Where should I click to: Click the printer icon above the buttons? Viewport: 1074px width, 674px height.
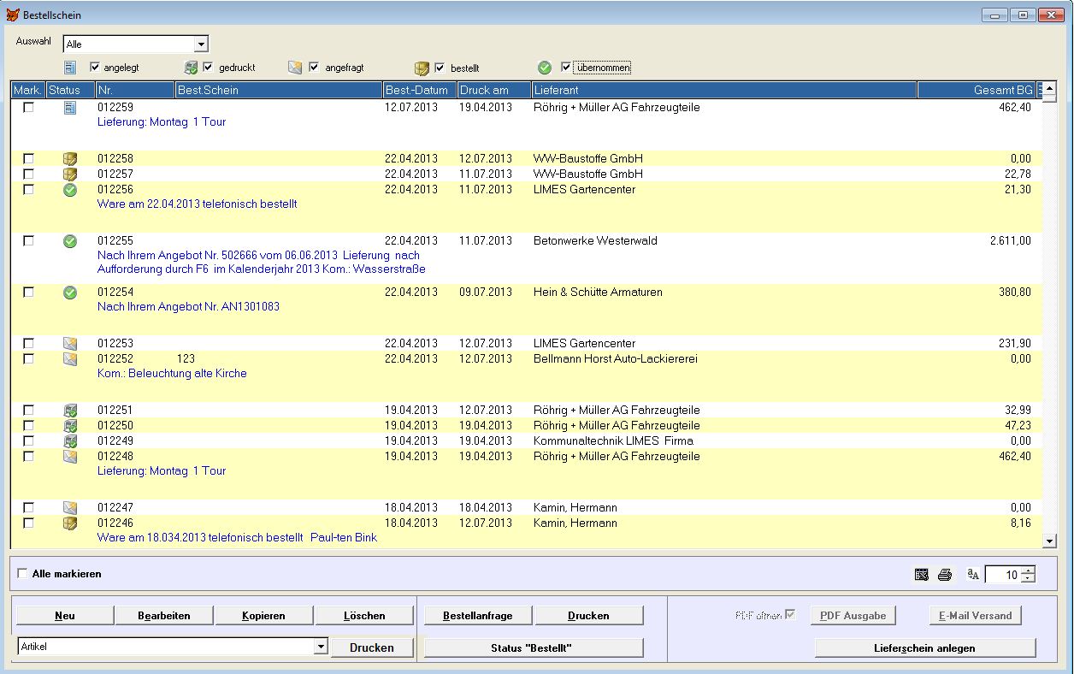pyautogui.click(x=945, y=575)
